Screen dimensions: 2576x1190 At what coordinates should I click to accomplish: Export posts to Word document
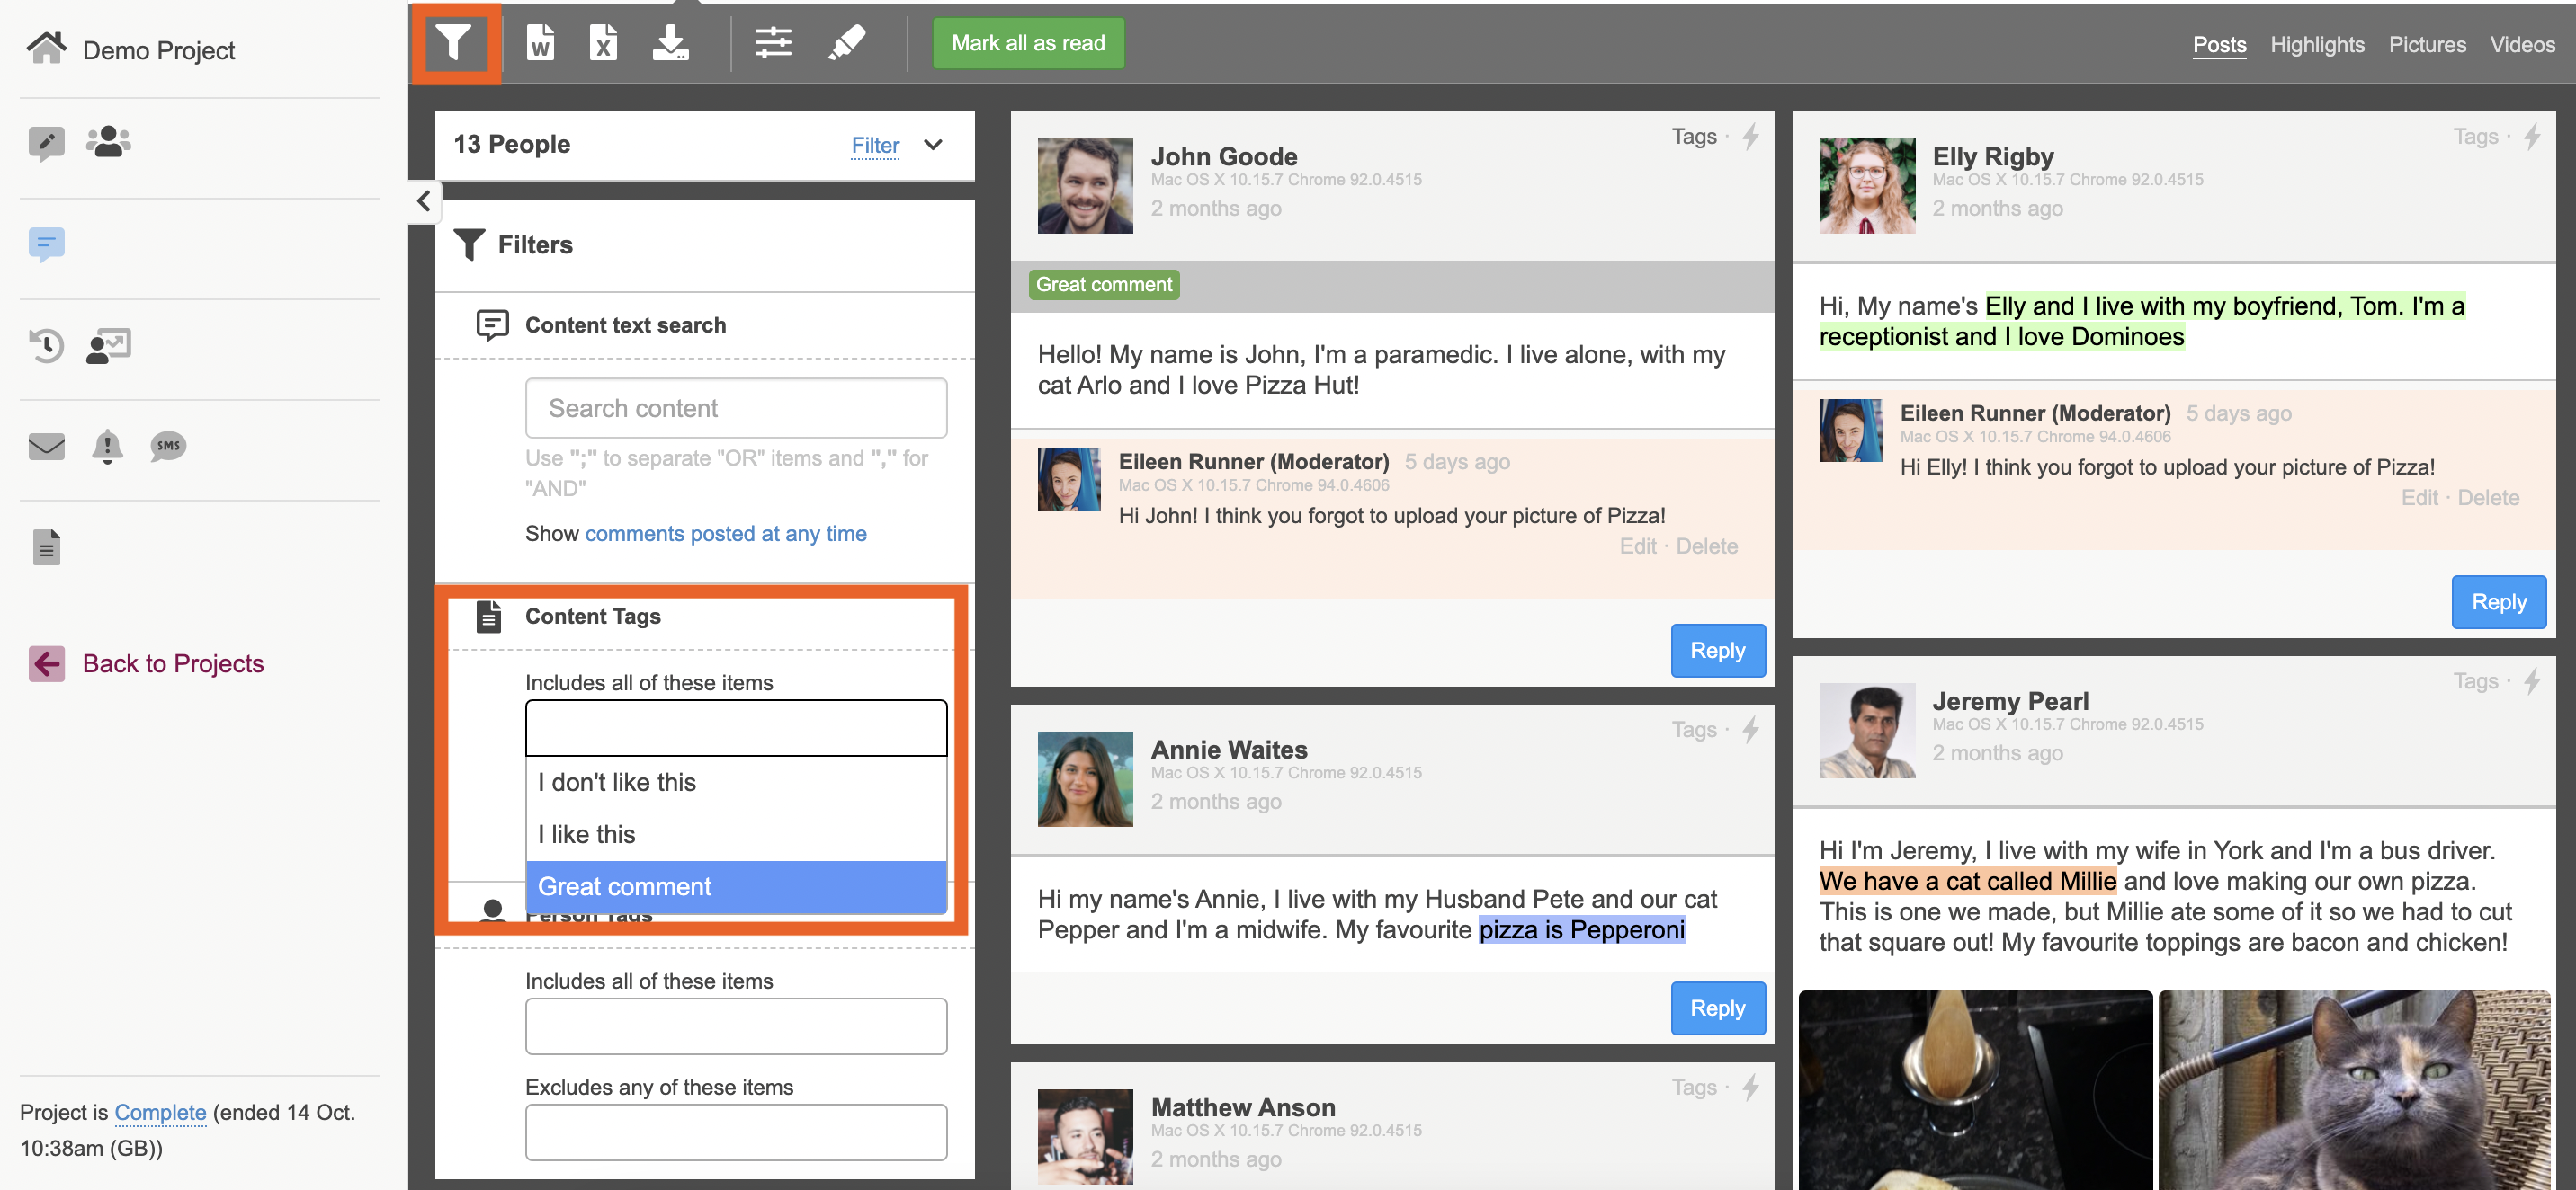coord(540,43)
